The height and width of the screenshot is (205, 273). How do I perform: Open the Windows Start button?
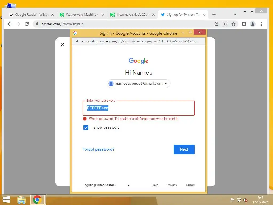[x=6, y=200]
